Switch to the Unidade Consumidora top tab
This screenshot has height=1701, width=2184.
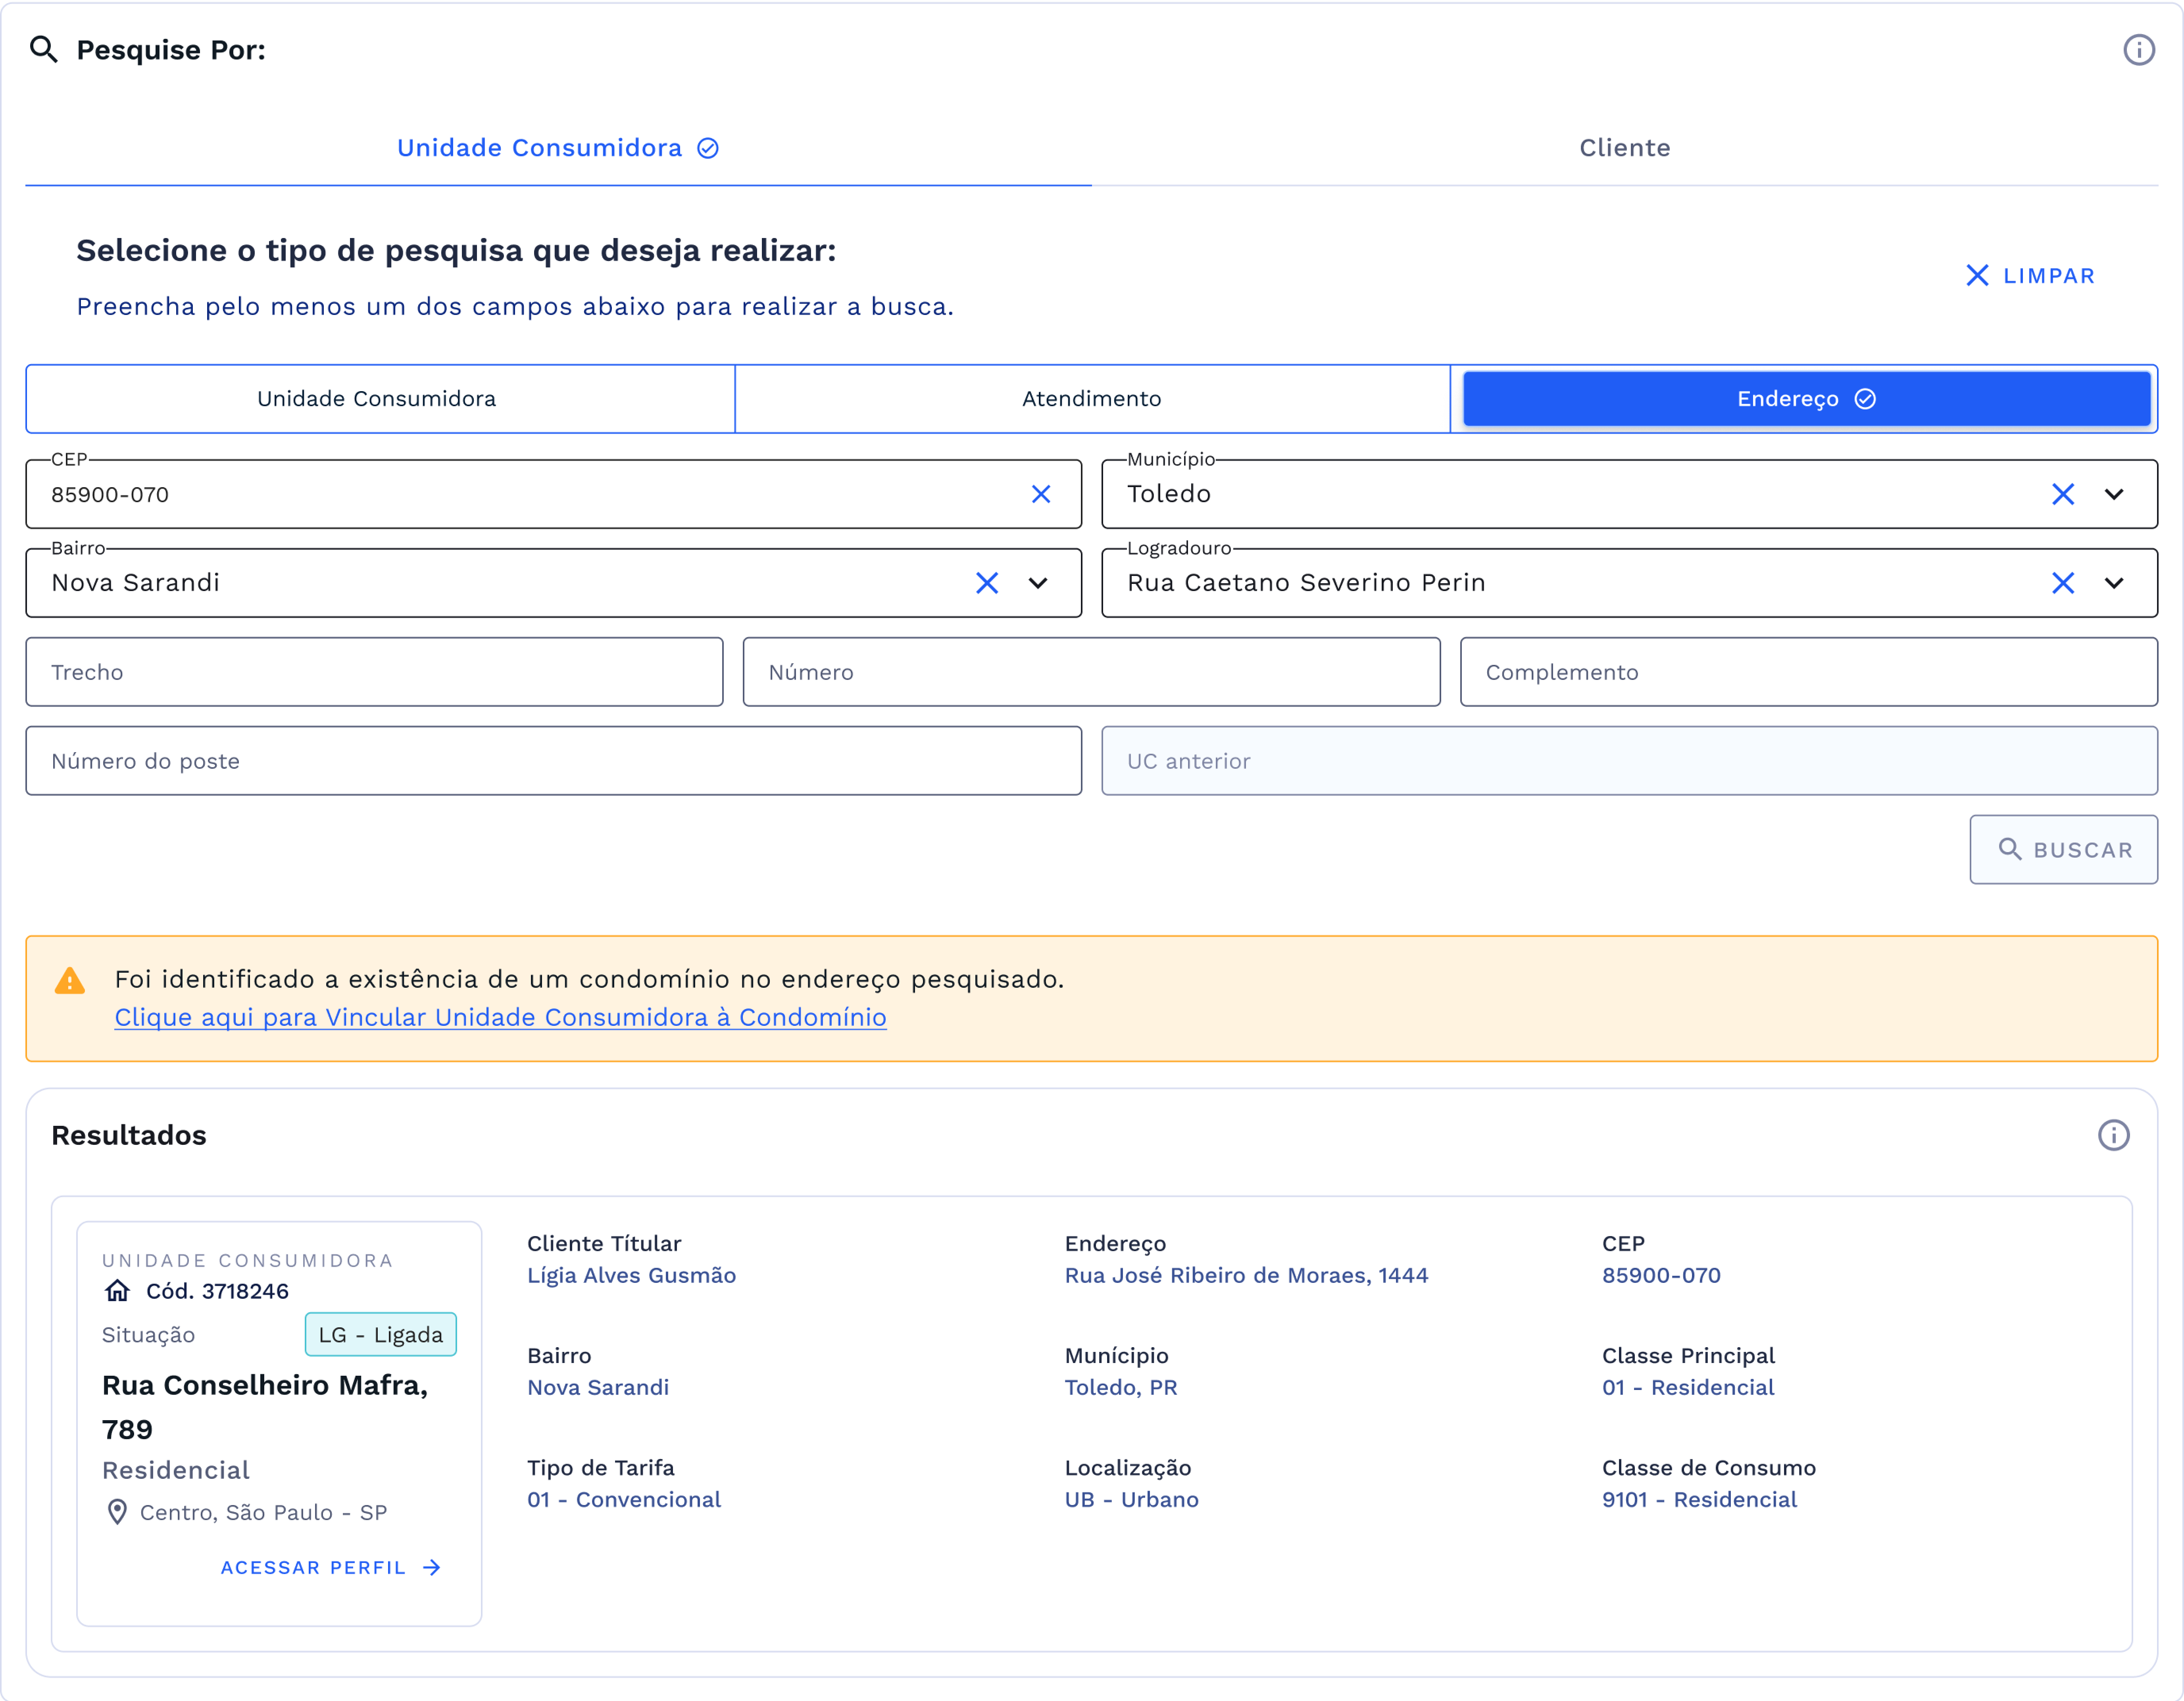(557, 148)
